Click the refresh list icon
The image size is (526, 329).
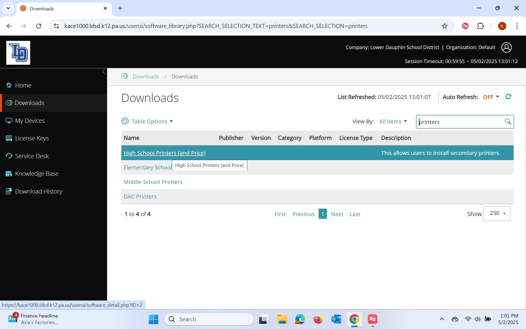tap(508, 97)
